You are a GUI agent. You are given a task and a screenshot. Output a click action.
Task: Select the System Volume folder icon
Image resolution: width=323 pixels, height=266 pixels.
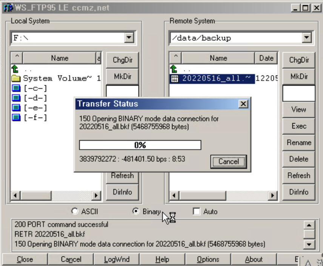click(x=16, y=78)
